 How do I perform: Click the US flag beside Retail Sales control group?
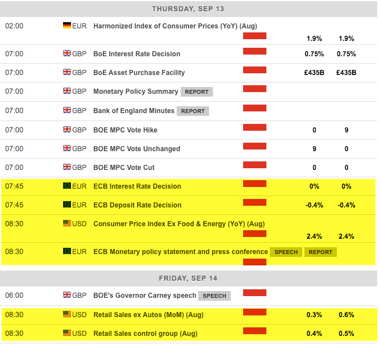[66, 333]
